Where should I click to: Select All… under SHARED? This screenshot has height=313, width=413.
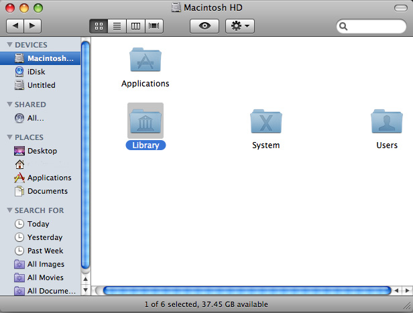[x=40, y=118]
